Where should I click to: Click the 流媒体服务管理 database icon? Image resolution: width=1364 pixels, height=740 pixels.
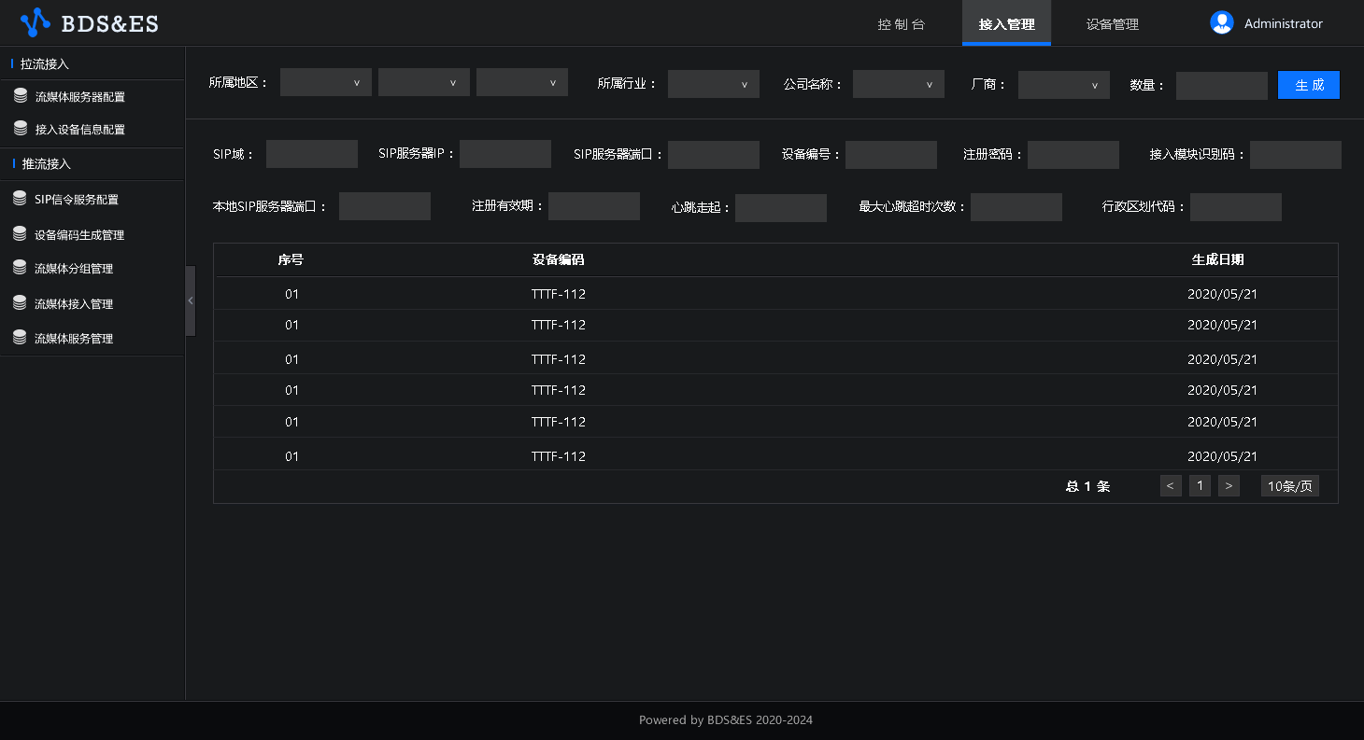[20, 337]
